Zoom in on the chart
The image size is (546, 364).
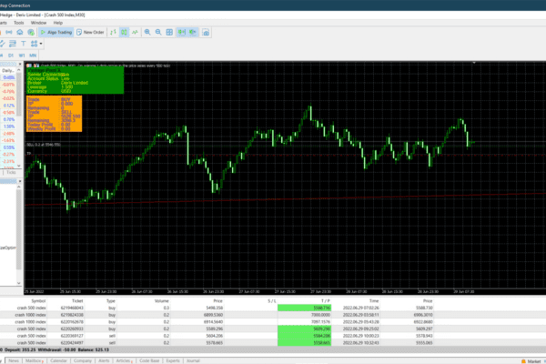click(147, 33)
